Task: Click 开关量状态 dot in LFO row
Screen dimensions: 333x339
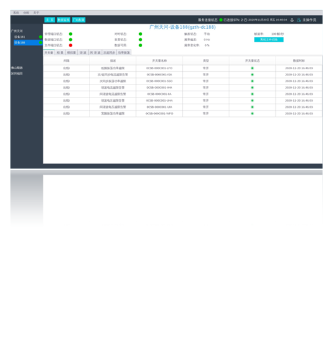Action: [252, 68]
